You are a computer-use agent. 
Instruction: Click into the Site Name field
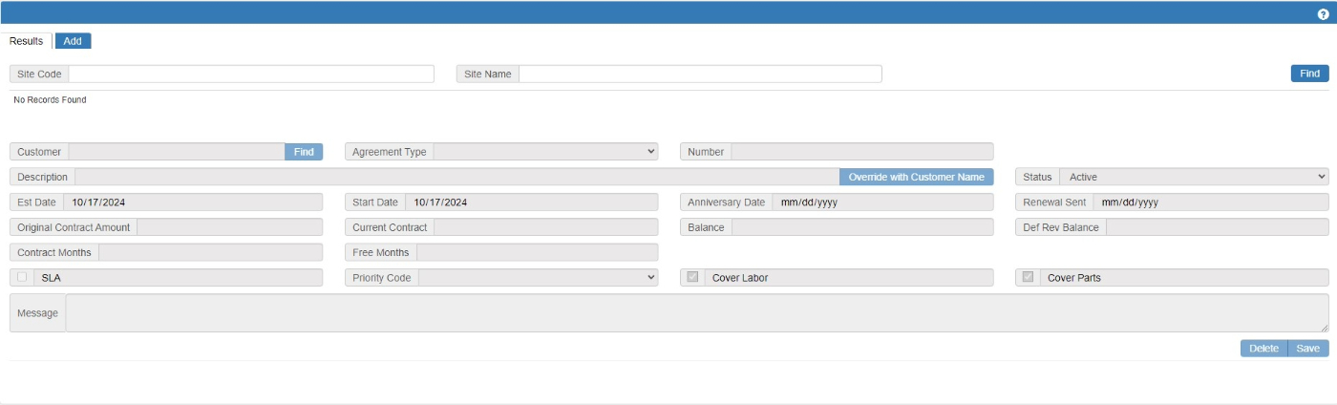(699, 74)
